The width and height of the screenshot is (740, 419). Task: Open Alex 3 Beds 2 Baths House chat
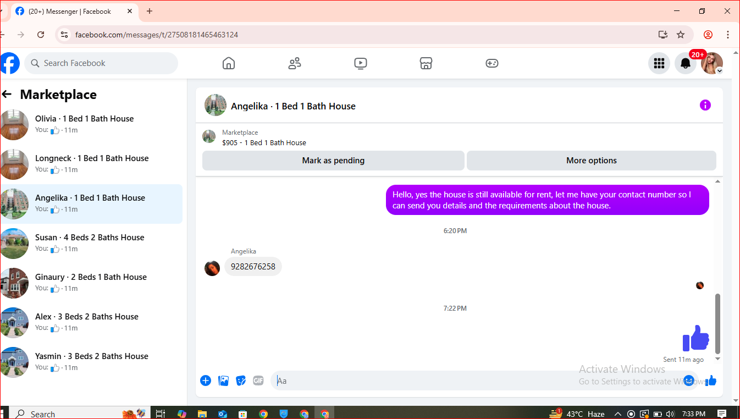click(x=91, y=323)
